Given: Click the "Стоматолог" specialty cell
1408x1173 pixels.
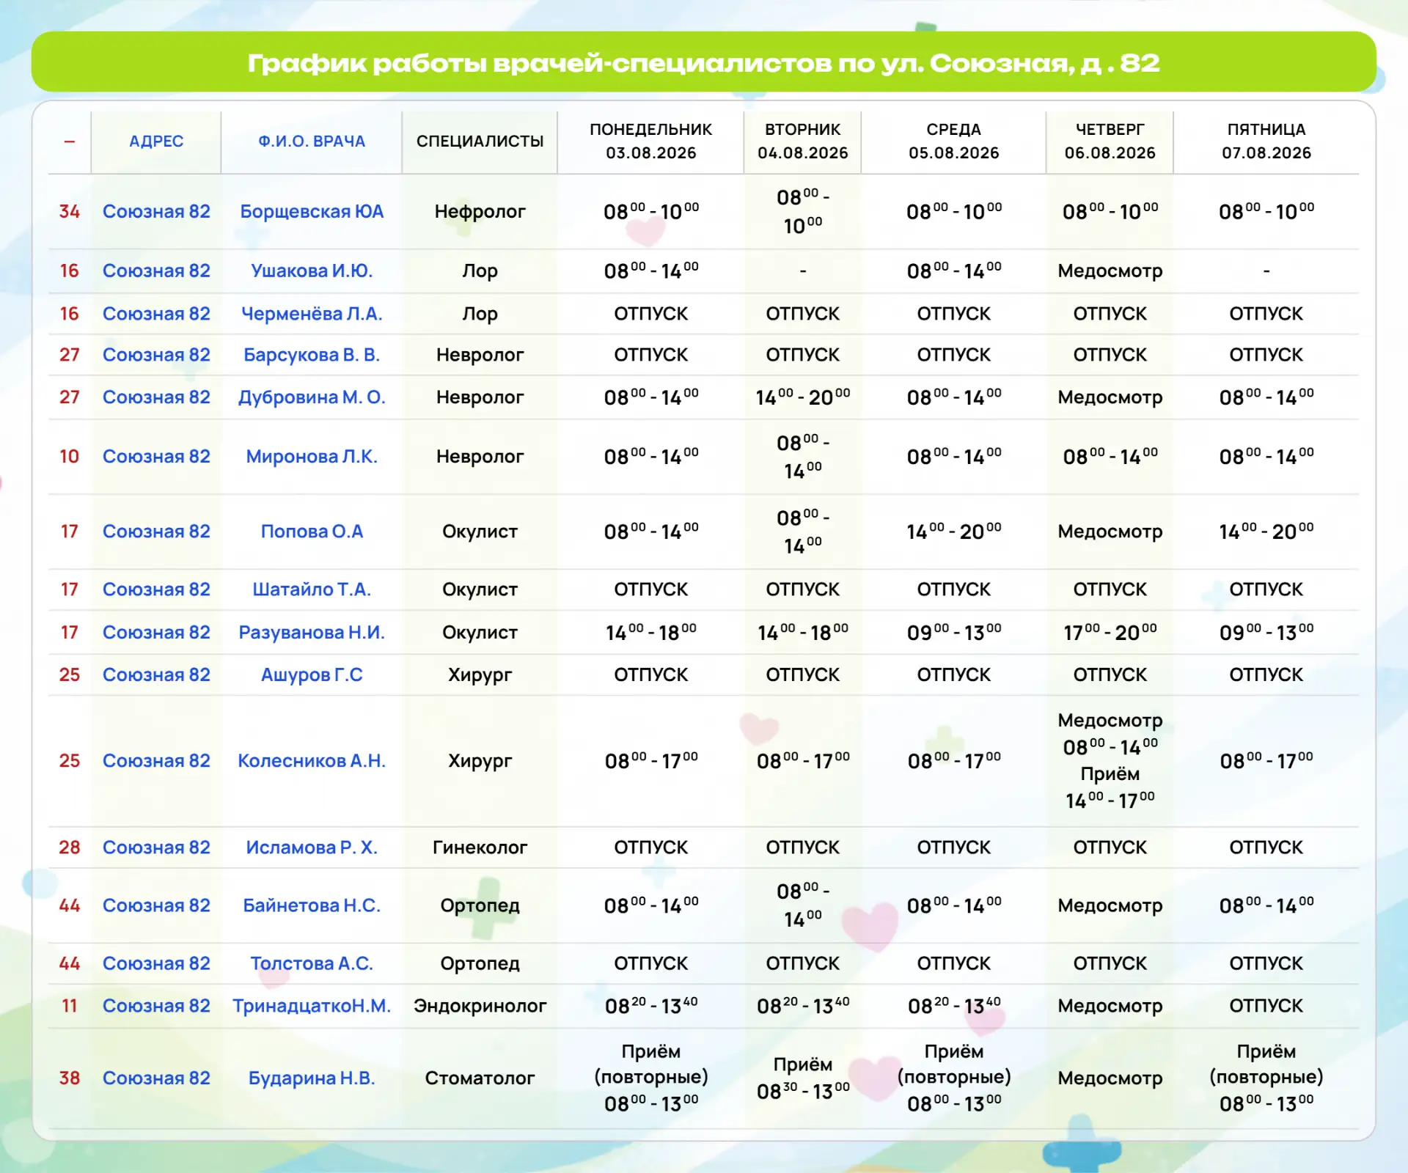Looking at the screenshot, I should point(480,1078).
